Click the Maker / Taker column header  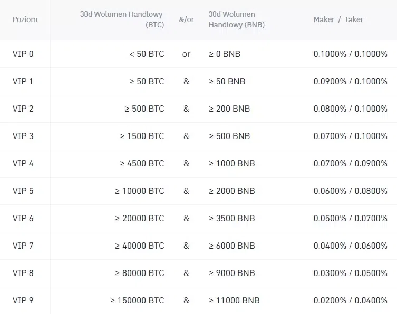pos(338,19)
